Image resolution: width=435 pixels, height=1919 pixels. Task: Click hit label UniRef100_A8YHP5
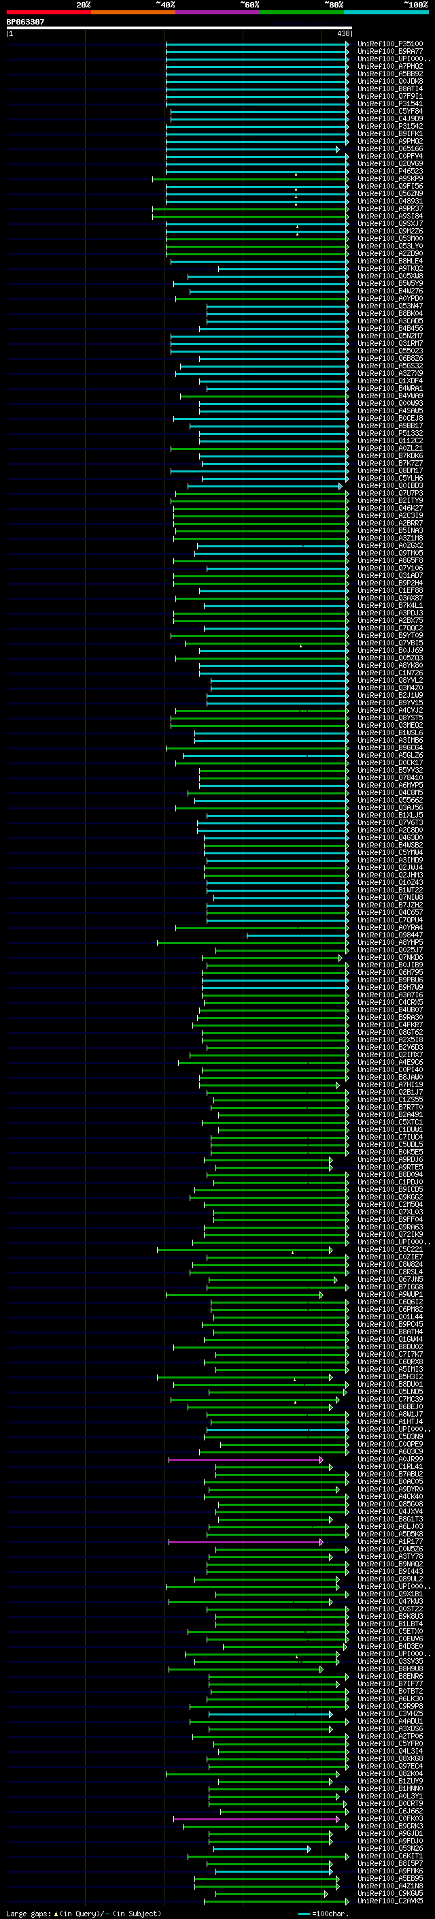click(x=390, y=942)
